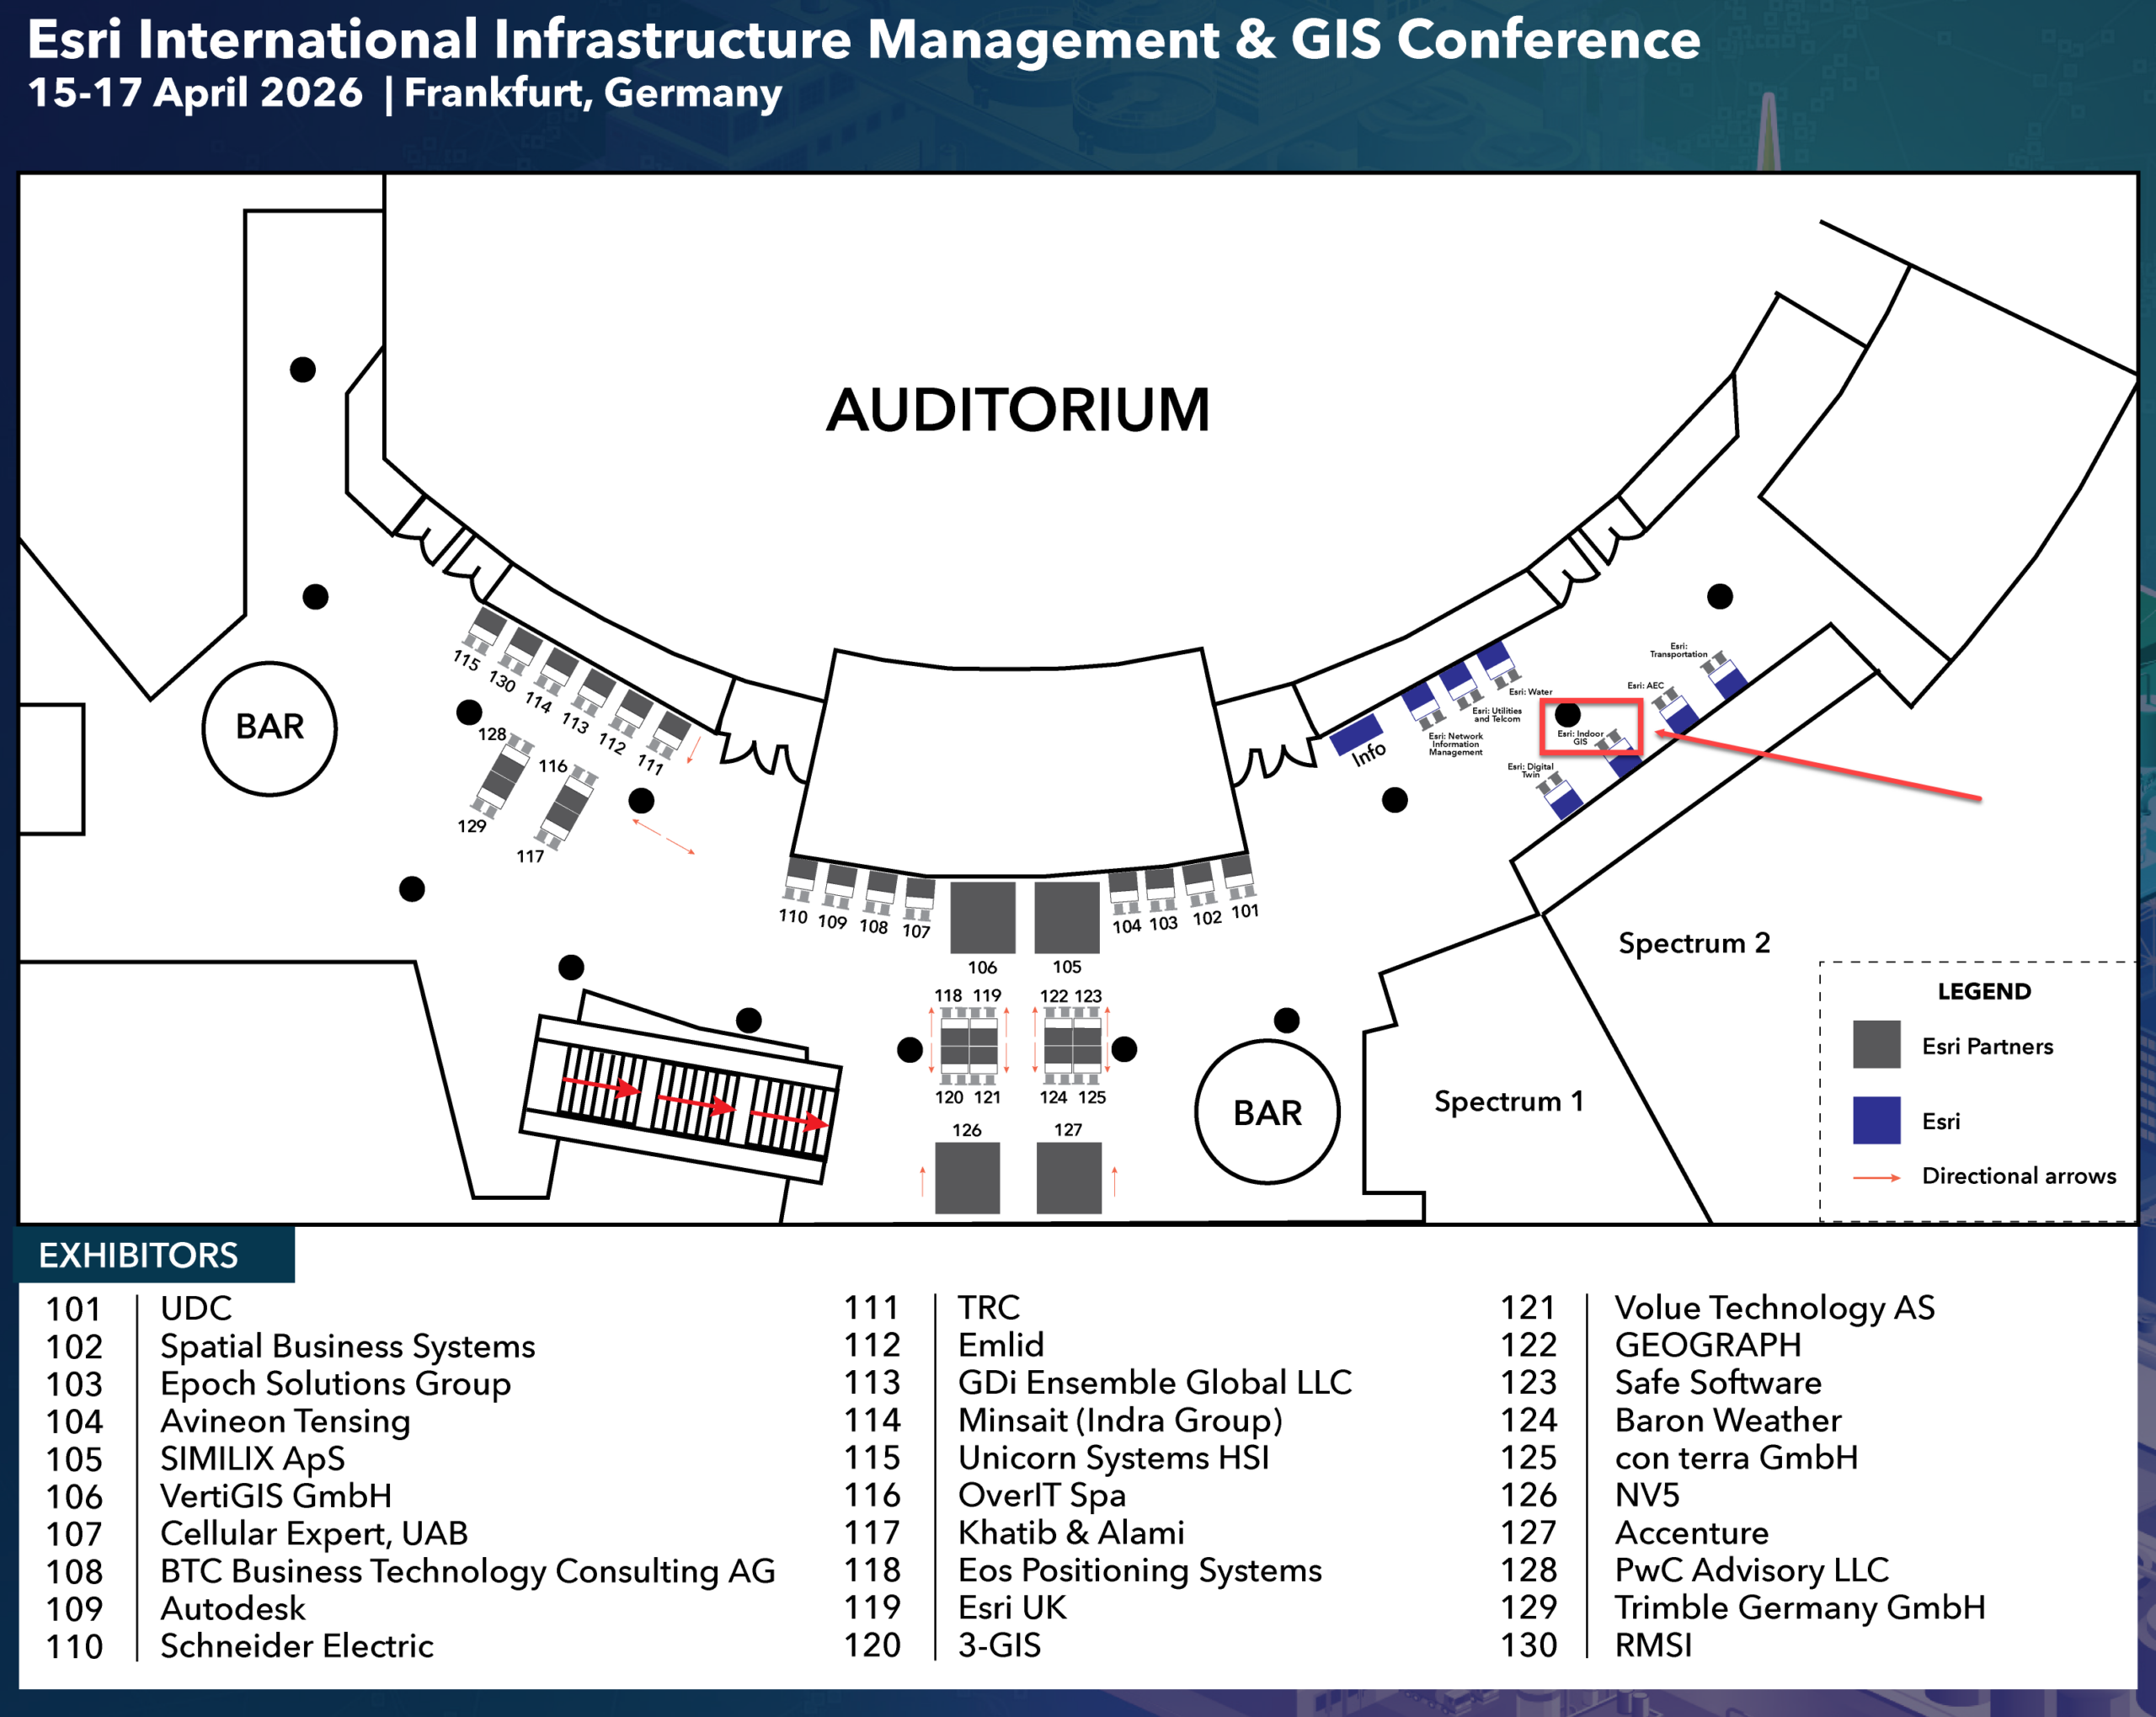Image resolution: width=2156 pixels, height=1717 pixels.
Task: Select the directional arrow sample in the legend
Action: 1878,1177
